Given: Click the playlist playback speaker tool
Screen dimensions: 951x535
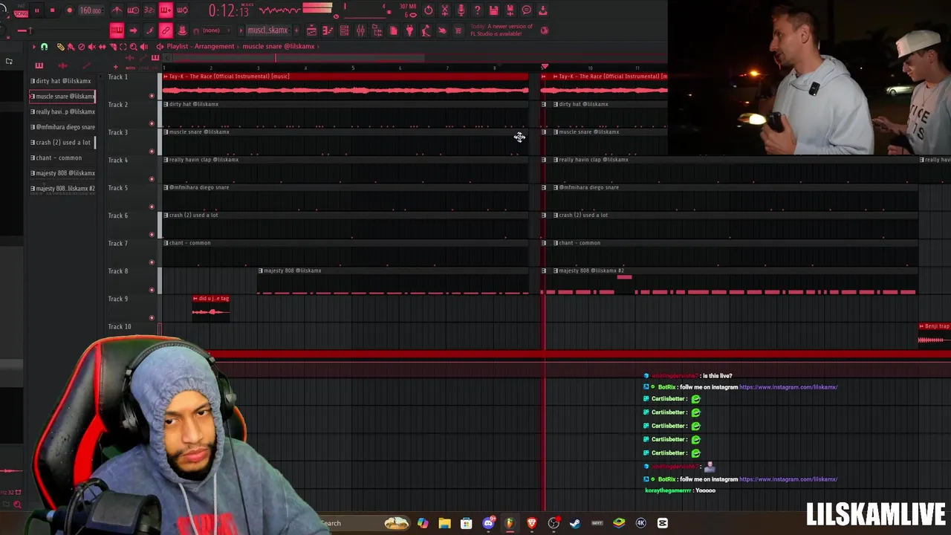Looking at the screenshot, I should (144, 46).
